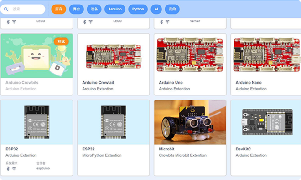Click the Wi-Fi icon on ESP32 Arduino card
Image resolution: width=301 pixels, height=180 pixels.
click(x=14, y=169)
